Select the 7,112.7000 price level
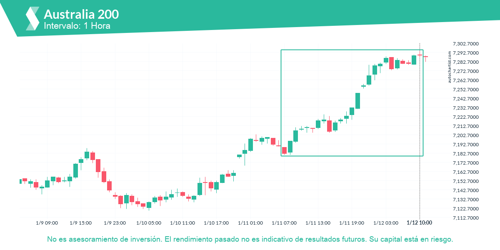500x250 pixels. pyautogui.click(x=465, y=218)
